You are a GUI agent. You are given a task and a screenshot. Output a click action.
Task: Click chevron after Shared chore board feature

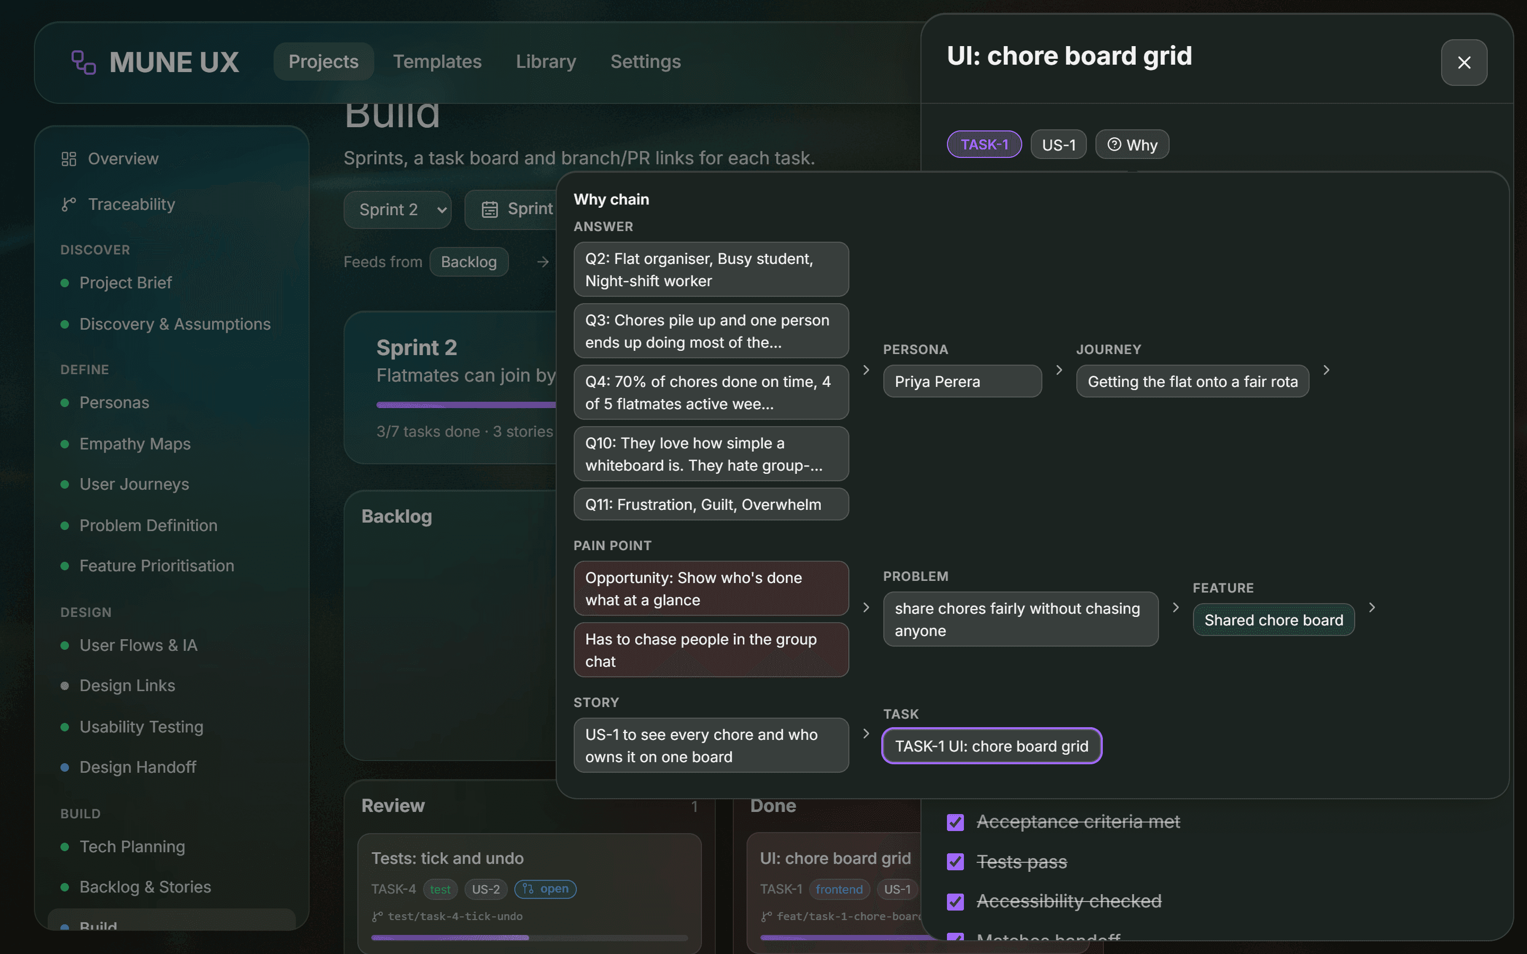(1372, 607)
